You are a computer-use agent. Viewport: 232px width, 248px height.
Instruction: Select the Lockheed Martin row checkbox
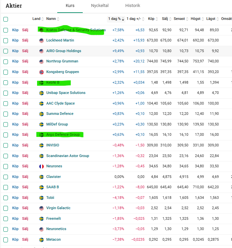click(x=6, y=41)
